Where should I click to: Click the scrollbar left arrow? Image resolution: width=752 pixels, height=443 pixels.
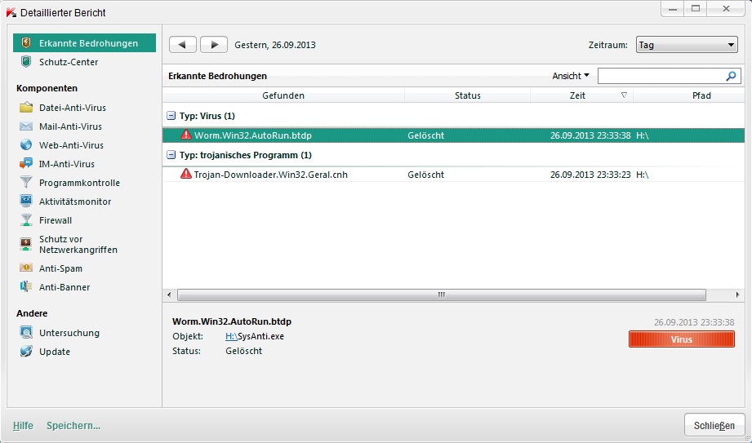169,295
